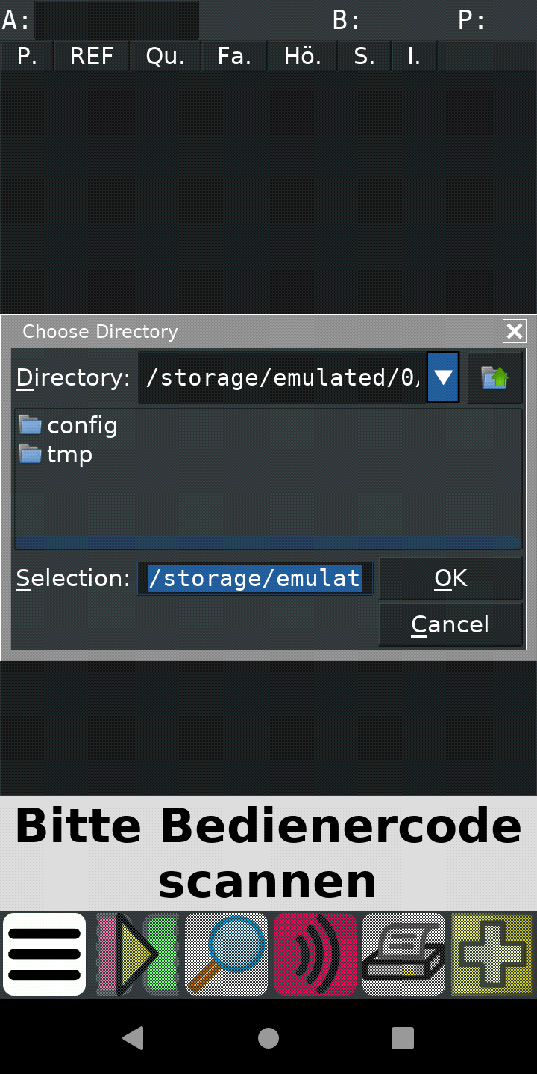537x1074 pixels.
Task: Click the OK button
Action: (x=450, y=578)
